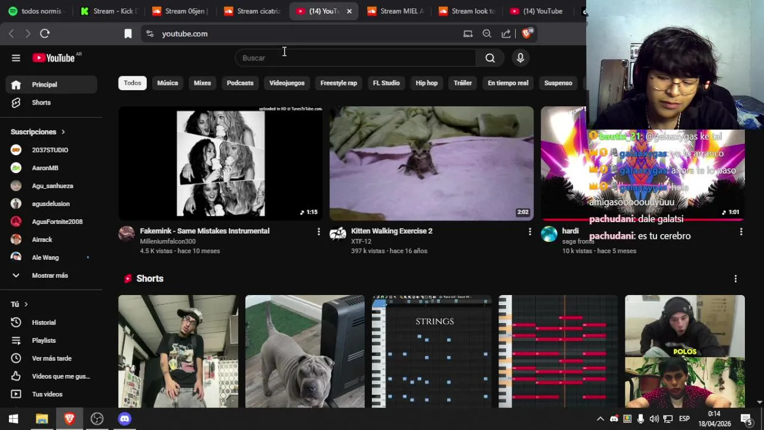Expand Mostrar más in subscriptions
764x430 pixels.
pyautogui.click(x=51, y=275)
